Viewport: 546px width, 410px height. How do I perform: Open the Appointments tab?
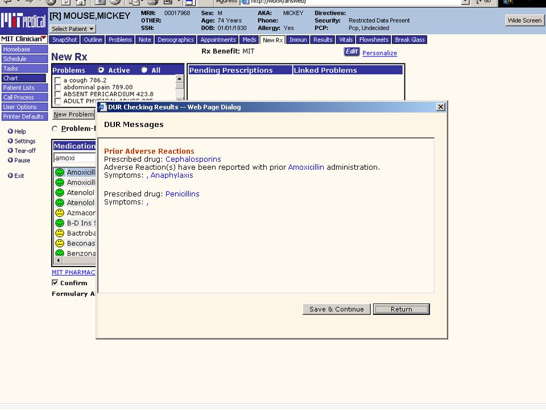click(x=218, y=40)
